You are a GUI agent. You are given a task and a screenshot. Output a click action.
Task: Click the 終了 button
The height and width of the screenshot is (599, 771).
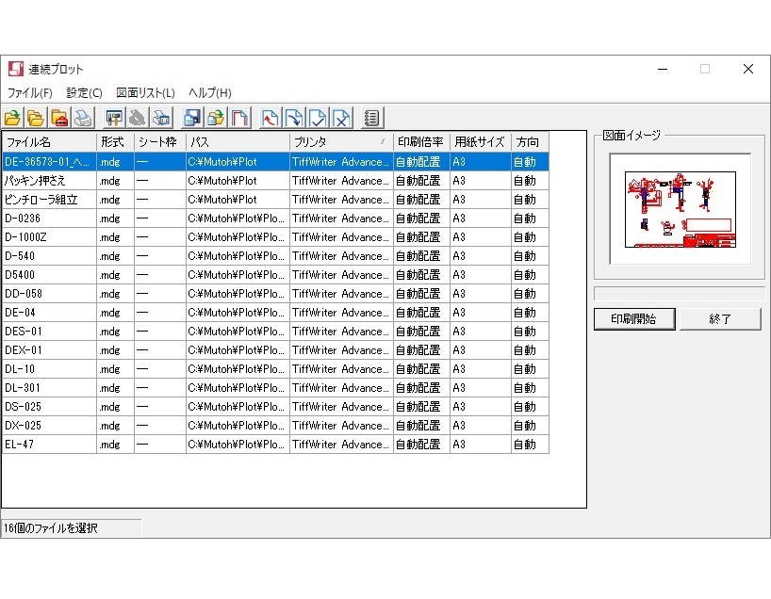pos(720,319)
